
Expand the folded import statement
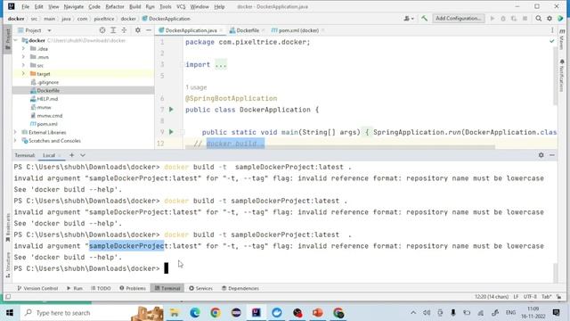[221, 64]
